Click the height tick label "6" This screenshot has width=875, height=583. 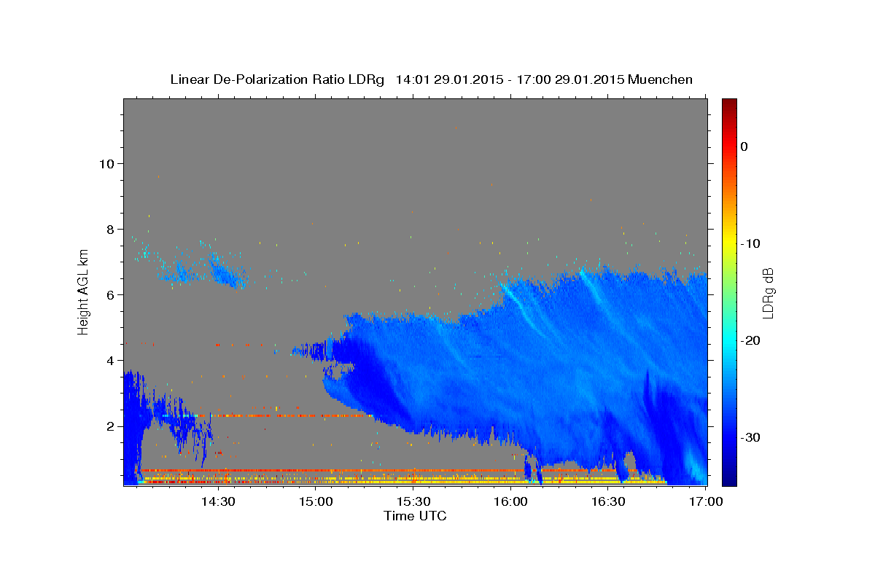(109, 294)
